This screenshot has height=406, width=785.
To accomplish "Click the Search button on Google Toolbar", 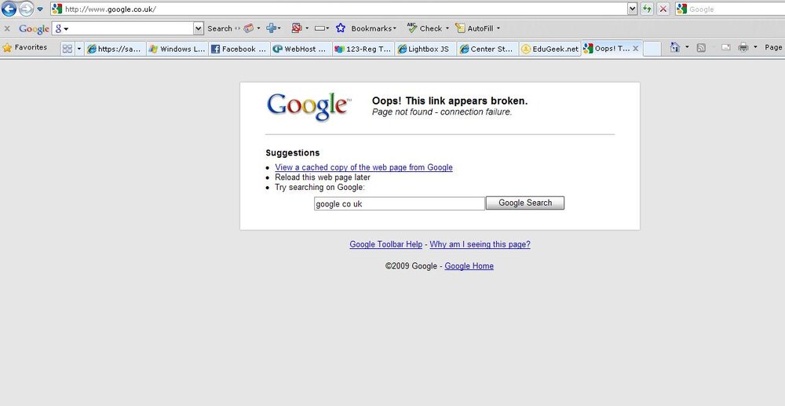I will pyautogui.click(x=220, y=28).
